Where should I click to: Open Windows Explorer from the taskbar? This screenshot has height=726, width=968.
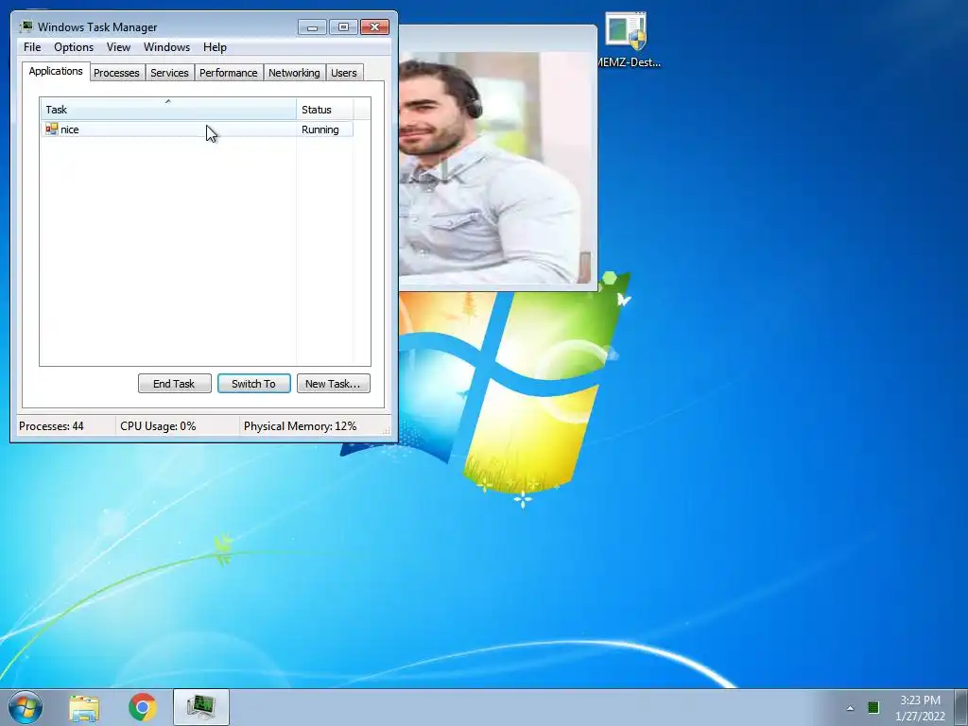[x=84, y=707]
